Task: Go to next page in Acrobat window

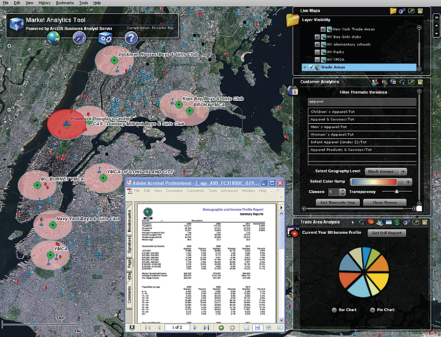Action: pyautogui.click(x=195, y=327)
